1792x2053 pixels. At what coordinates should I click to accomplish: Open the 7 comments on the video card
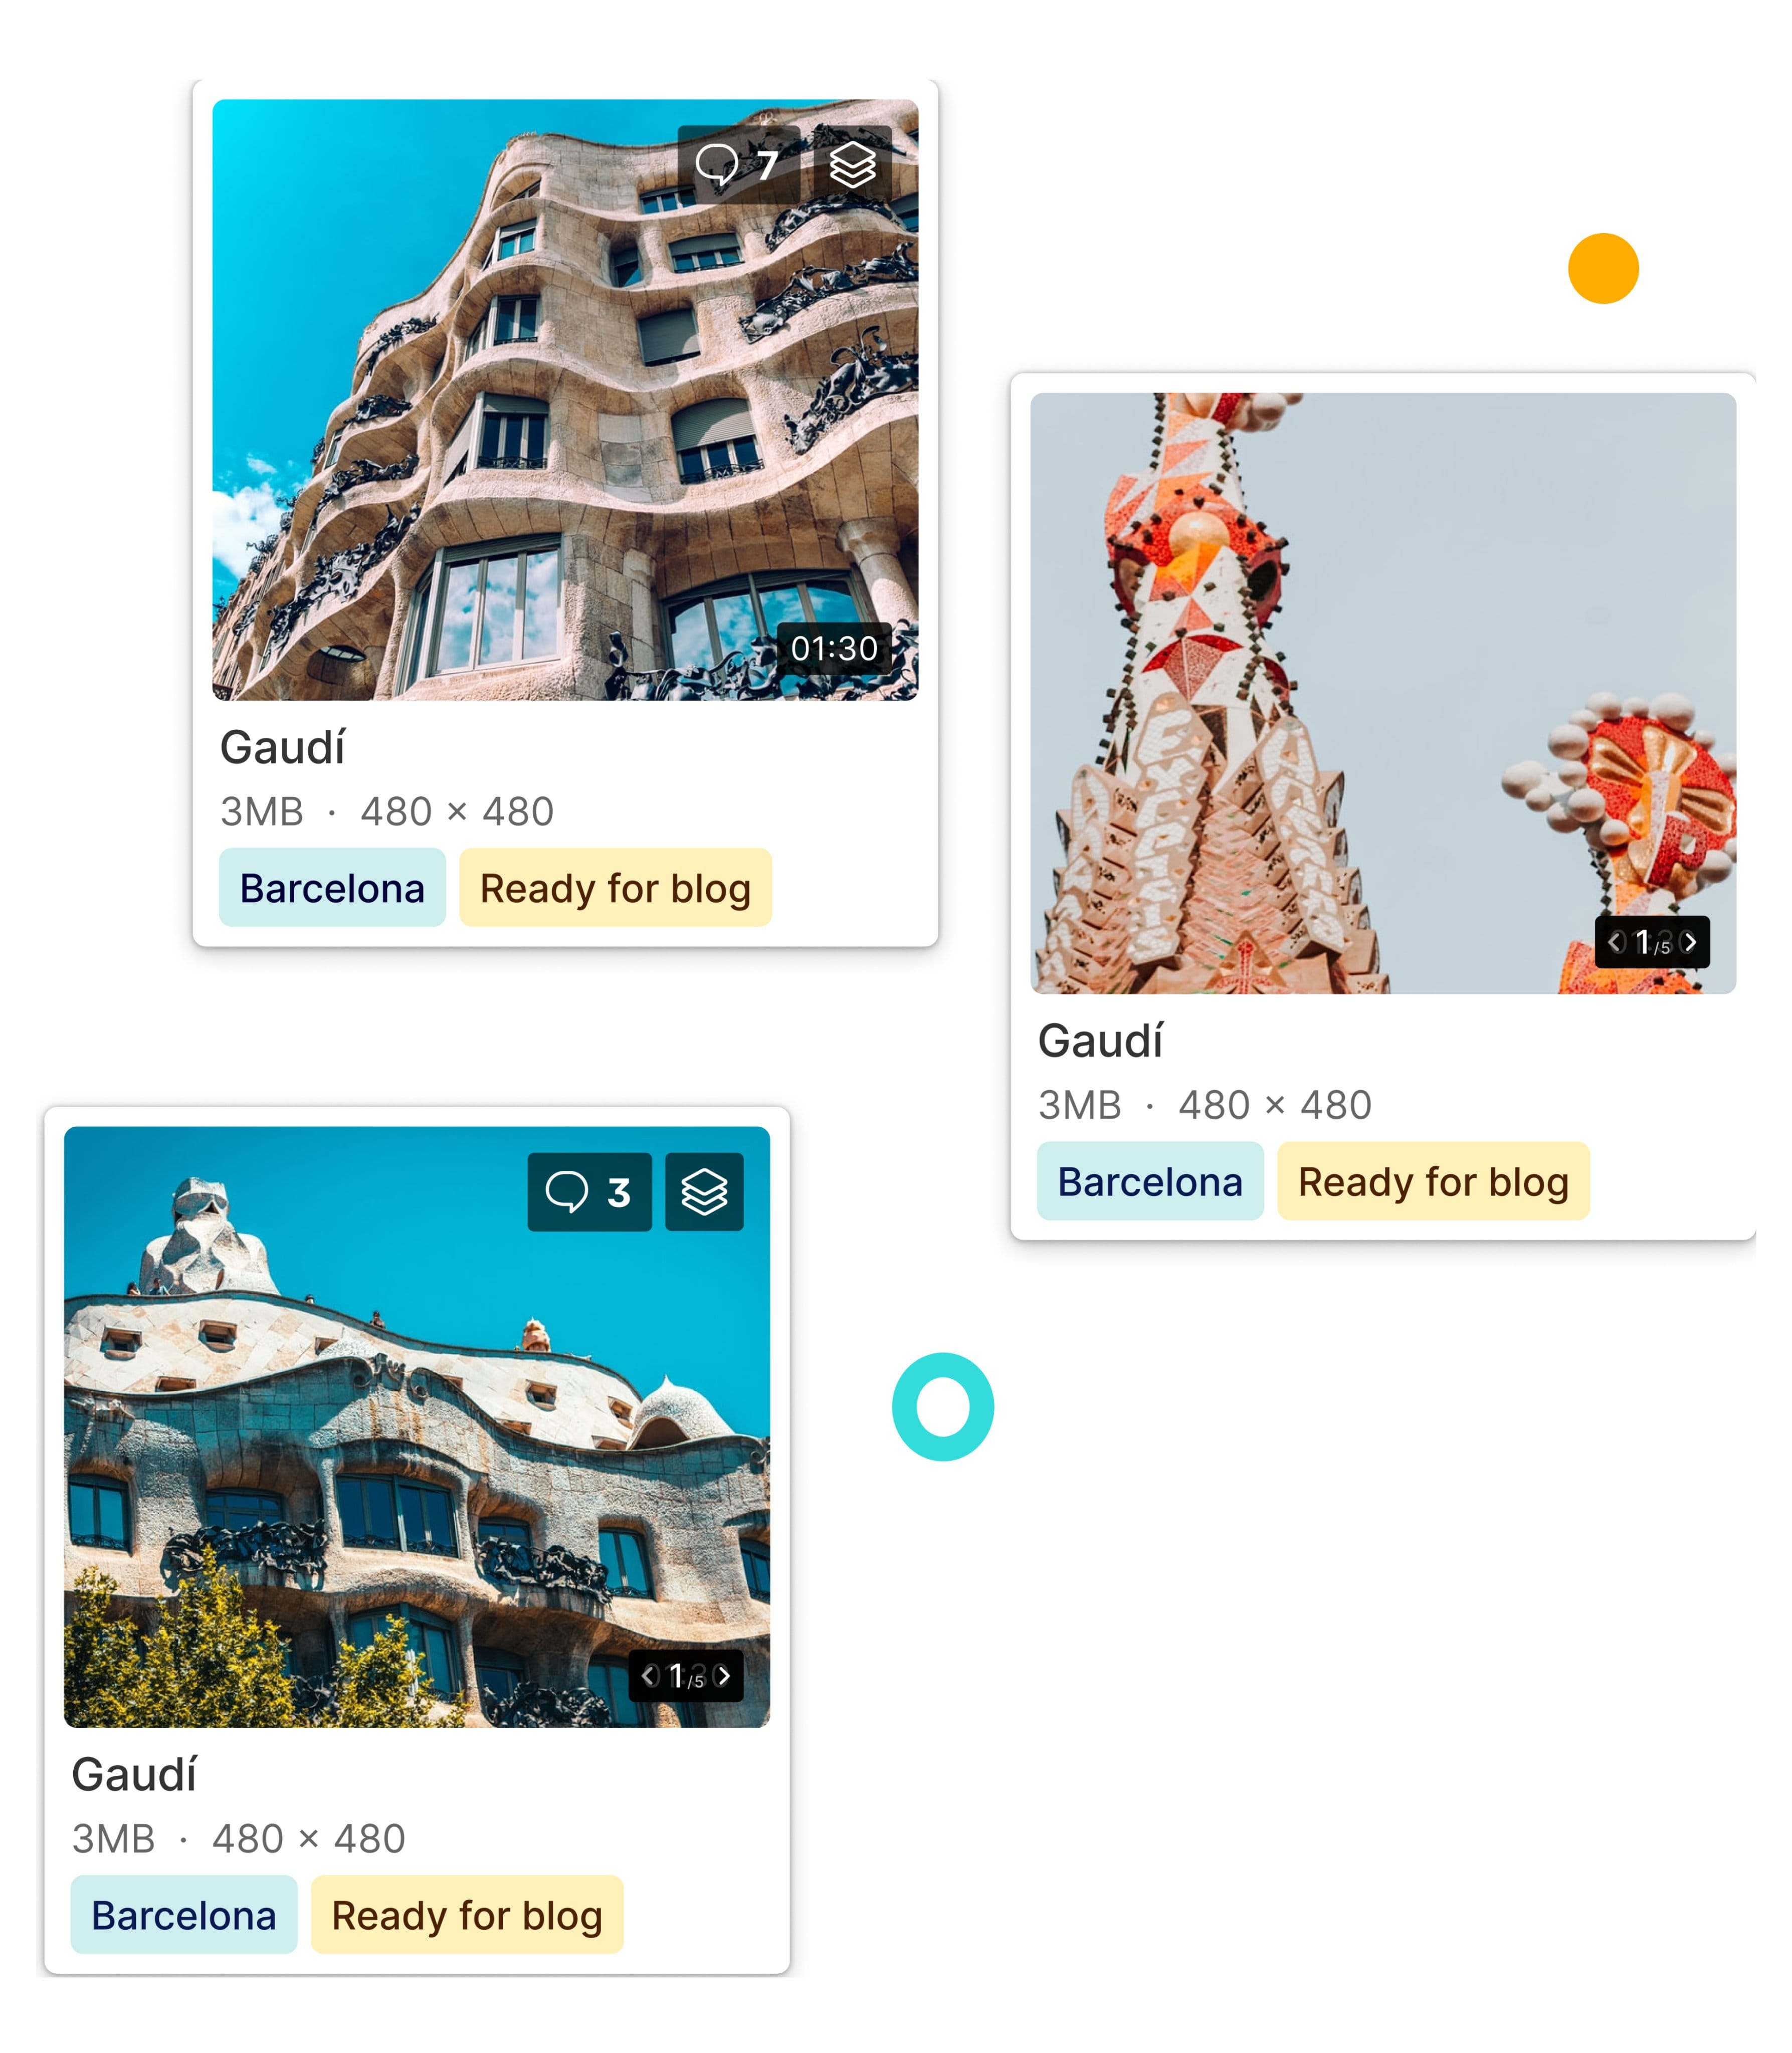point(738,165)
